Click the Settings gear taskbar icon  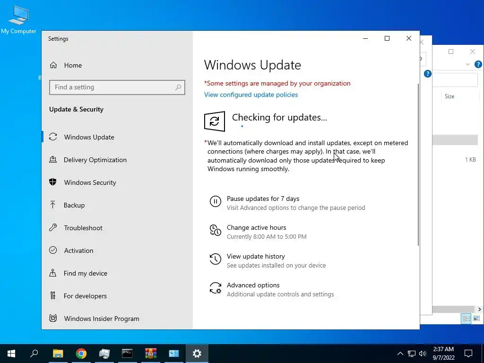[197, 354]
